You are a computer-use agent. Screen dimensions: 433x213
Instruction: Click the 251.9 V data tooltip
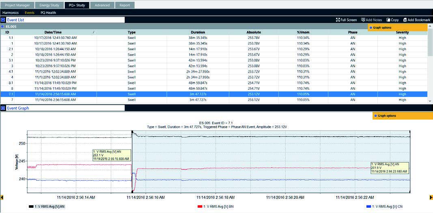coord(389,168)
